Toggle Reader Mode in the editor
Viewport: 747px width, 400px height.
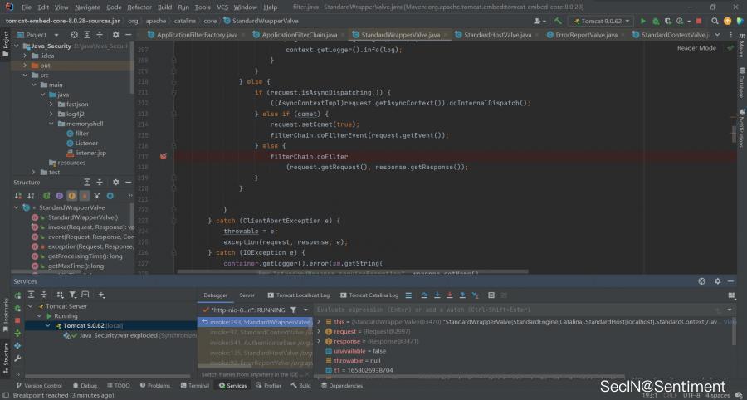tap(696, 48)
